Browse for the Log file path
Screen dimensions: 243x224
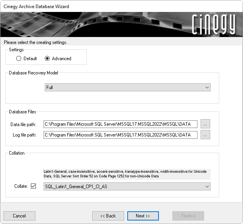coord(205,135)
